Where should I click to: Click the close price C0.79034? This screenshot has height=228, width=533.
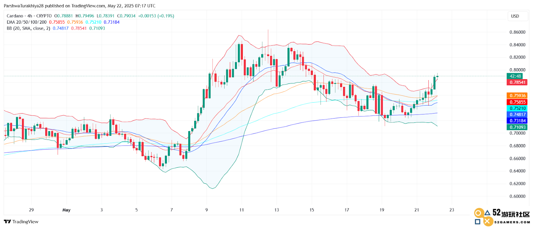(126, 16)
